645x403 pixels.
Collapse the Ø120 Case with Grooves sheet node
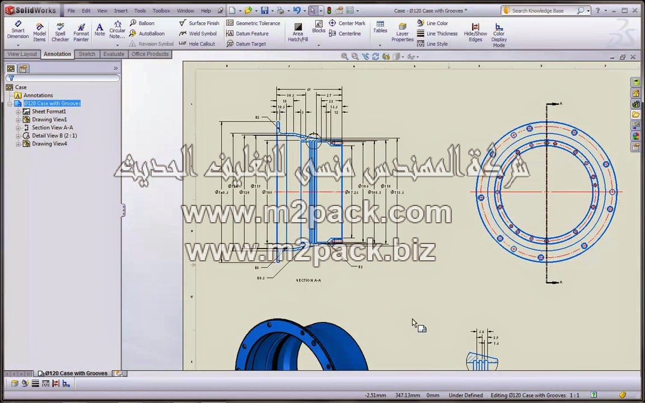coord(10,104)
